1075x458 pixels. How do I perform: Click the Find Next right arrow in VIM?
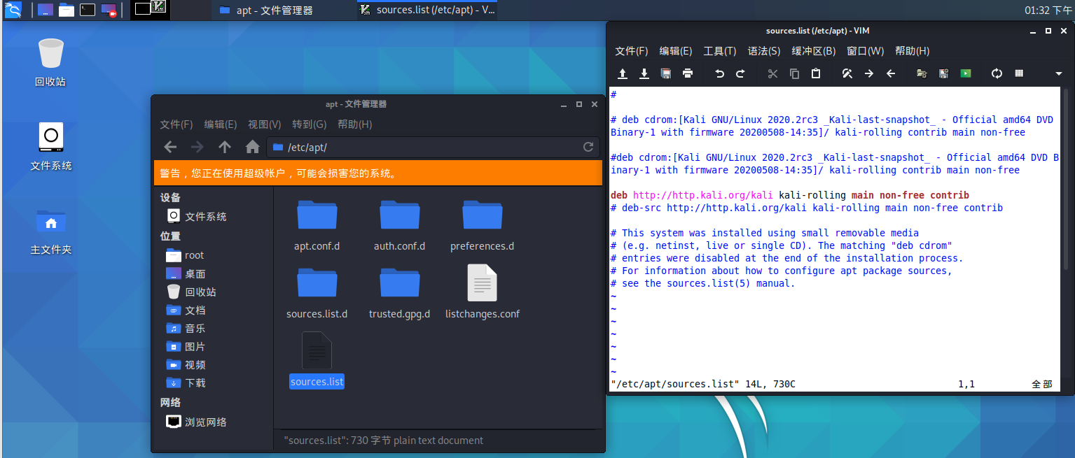[869, 73]
